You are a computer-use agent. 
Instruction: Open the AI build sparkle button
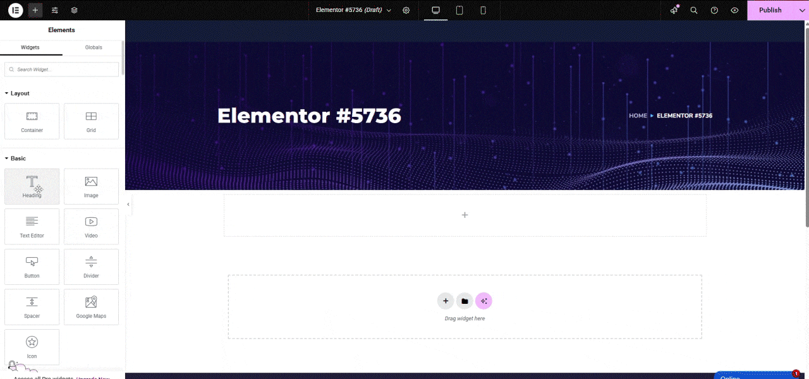point(484,301)
